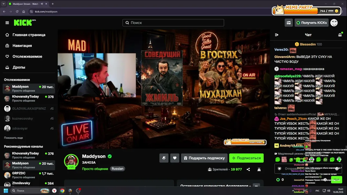
Task: Click the report stream icon
Action: click(259, 169)
